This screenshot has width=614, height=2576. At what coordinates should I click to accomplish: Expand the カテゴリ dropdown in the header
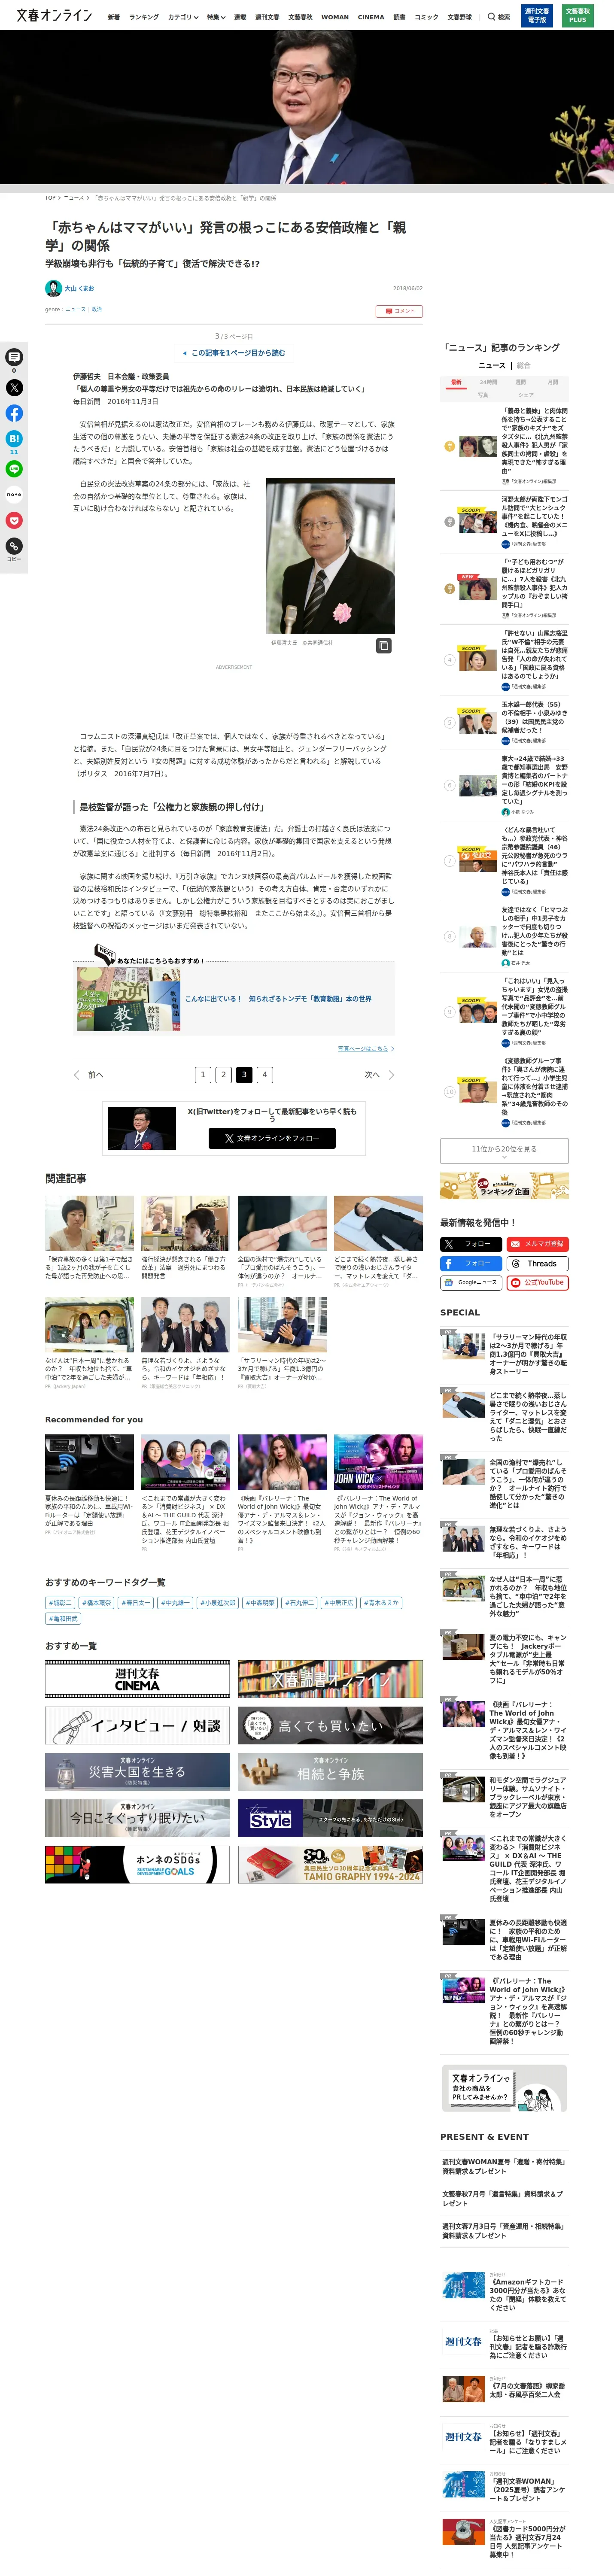click(x=183, y=17)
